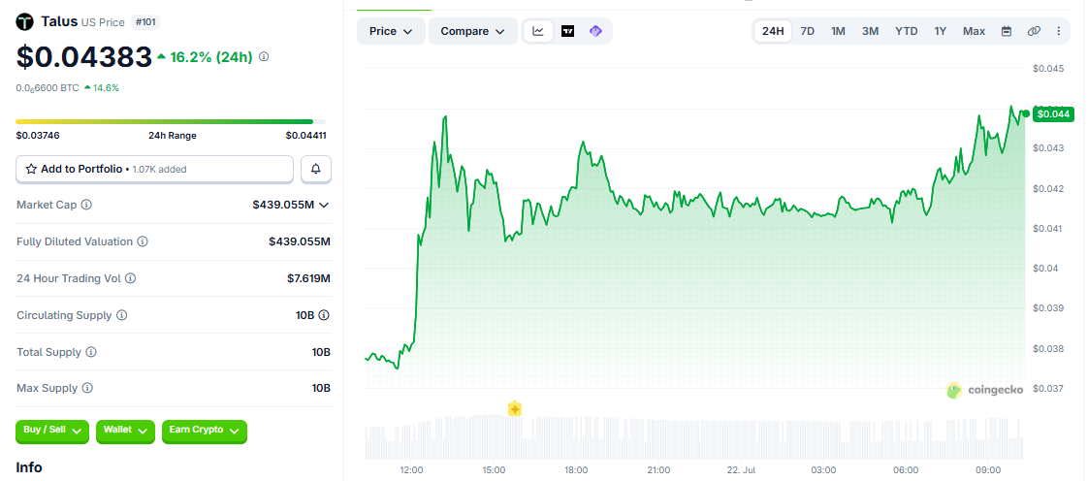Select the 7D time range
The width and height of the screenshot is (1088, 481).
coord(808,31)
